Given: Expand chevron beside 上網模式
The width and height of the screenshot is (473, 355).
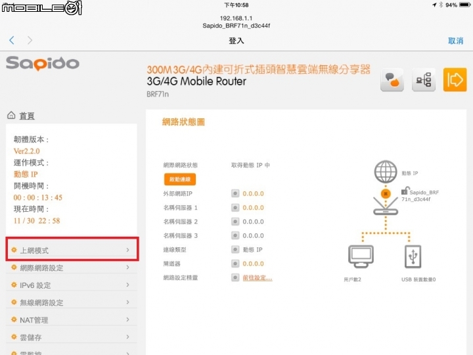Looking at the screenshot, I should (x=128, y=250).
